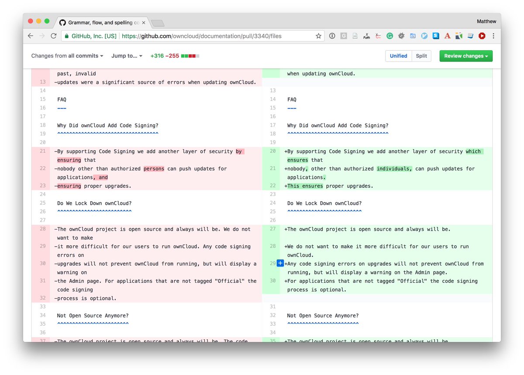
Task: Click the green lock site info icon
Action: pos(67,36)
